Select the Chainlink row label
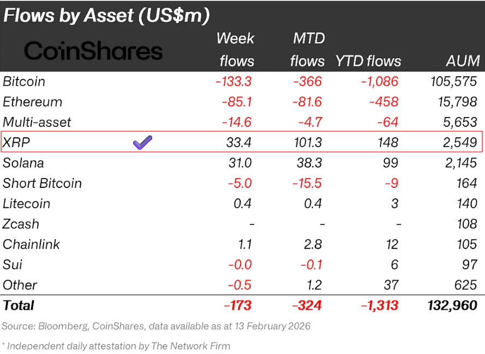 click(31, 244)
